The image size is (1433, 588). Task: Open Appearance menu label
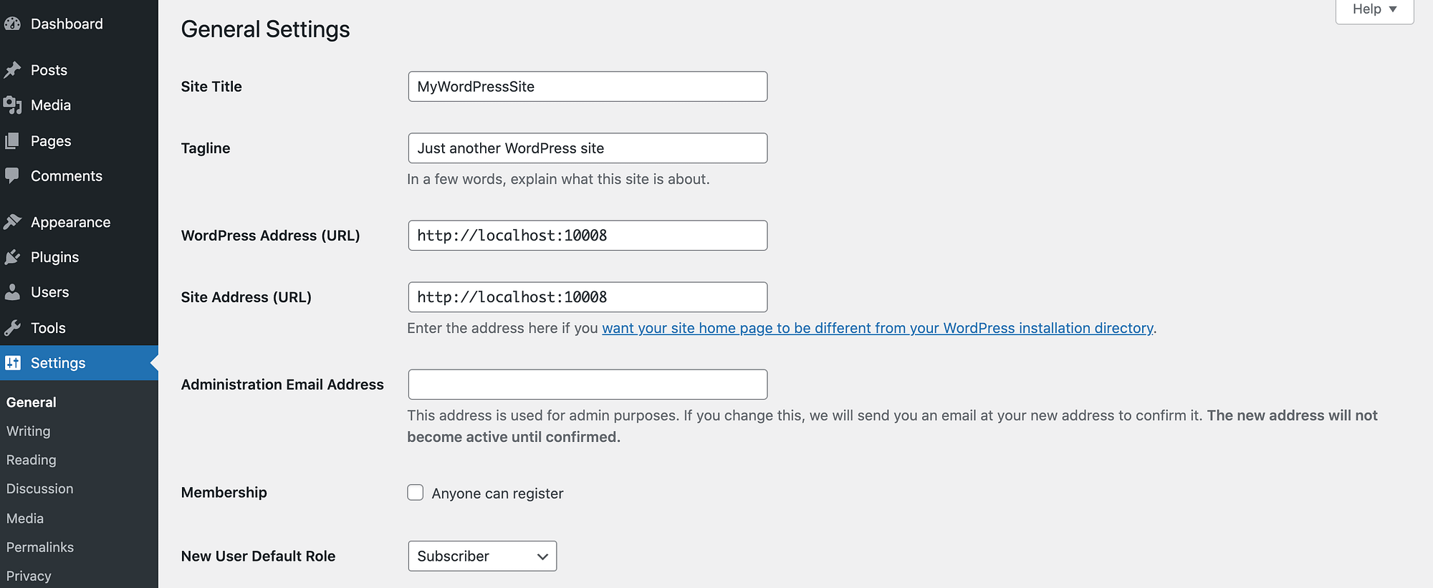point(70,222)
